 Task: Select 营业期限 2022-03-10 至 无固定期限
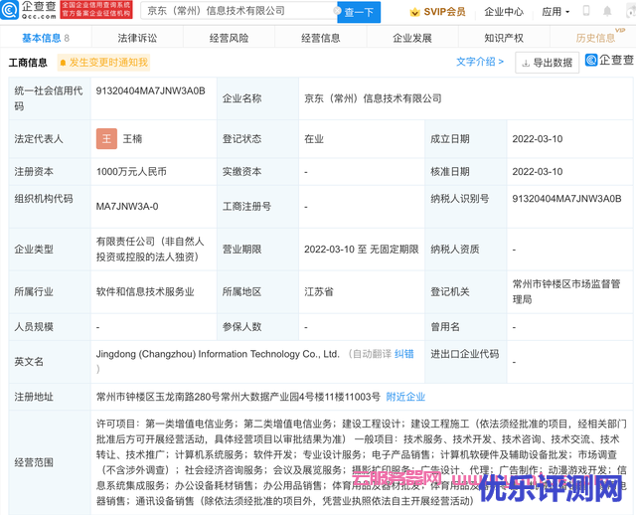[x=362, y=250]
